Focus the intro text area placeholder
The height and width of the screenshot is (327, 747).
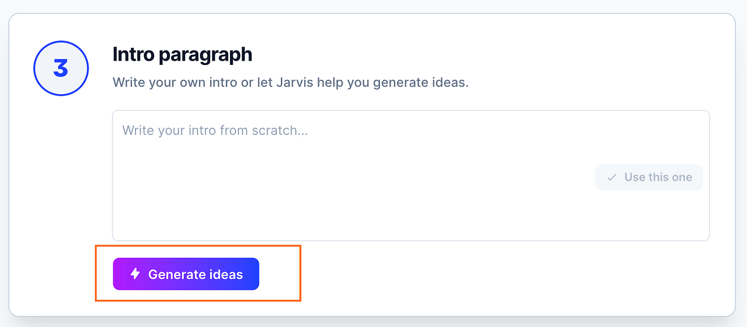tap(215, 130)
